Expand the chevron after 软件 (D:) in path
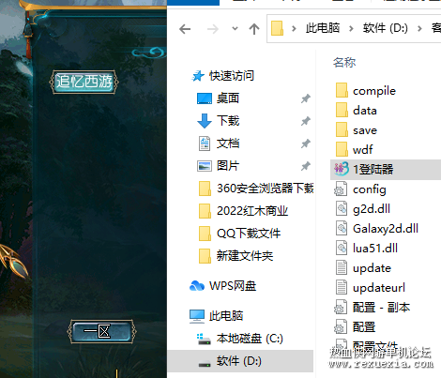 click(x=419, y=29)
